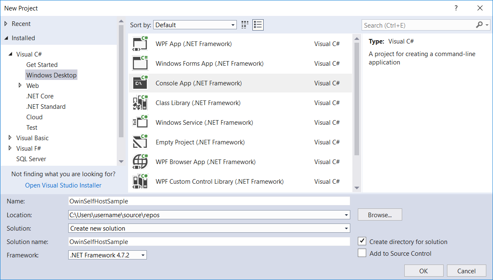Select the Cloud category

(34, 117)
